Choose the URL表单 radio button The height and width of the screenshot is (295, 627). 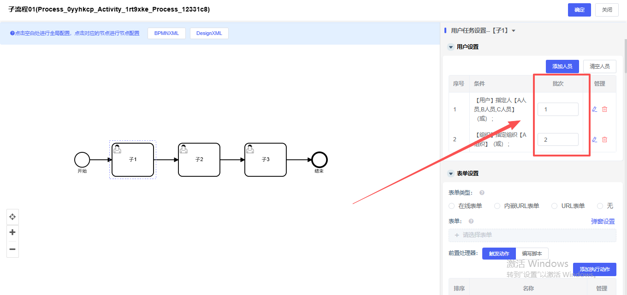tap(555, 206)
